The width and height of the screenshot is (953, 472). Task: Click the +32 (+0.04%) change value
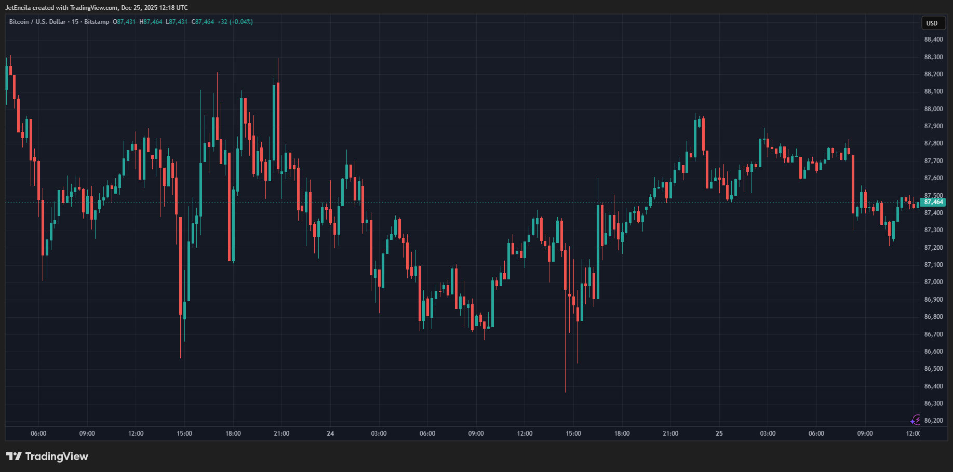pos(235,22)
